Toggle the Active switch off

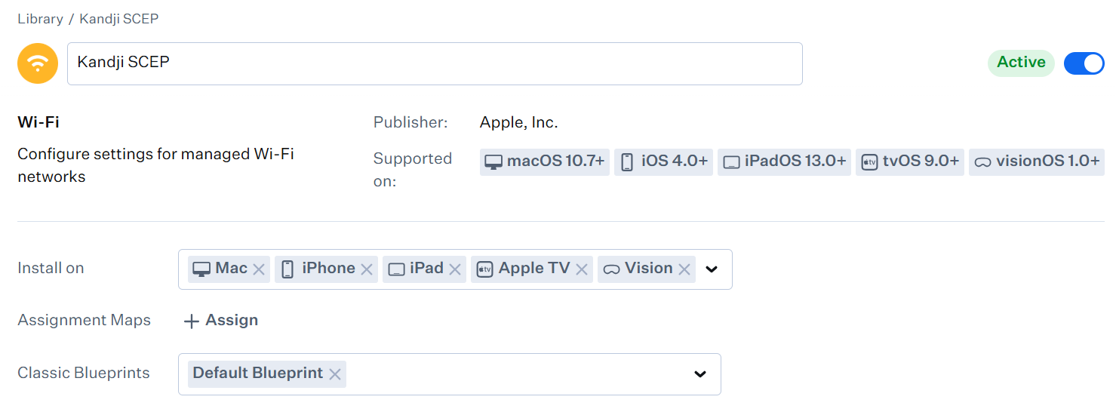[1084, 63]
